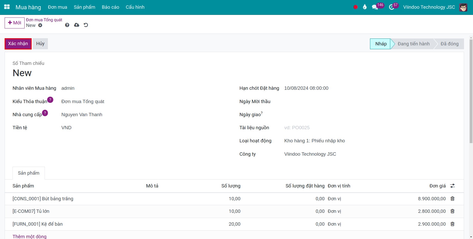Open the Đơn mua menu

[x=57, y=7]
